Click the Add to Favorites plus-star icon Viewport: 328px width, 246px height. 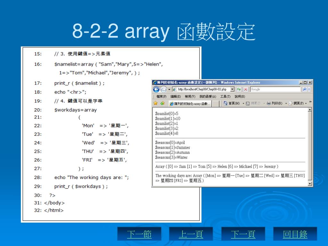click(x=162, y=103)
